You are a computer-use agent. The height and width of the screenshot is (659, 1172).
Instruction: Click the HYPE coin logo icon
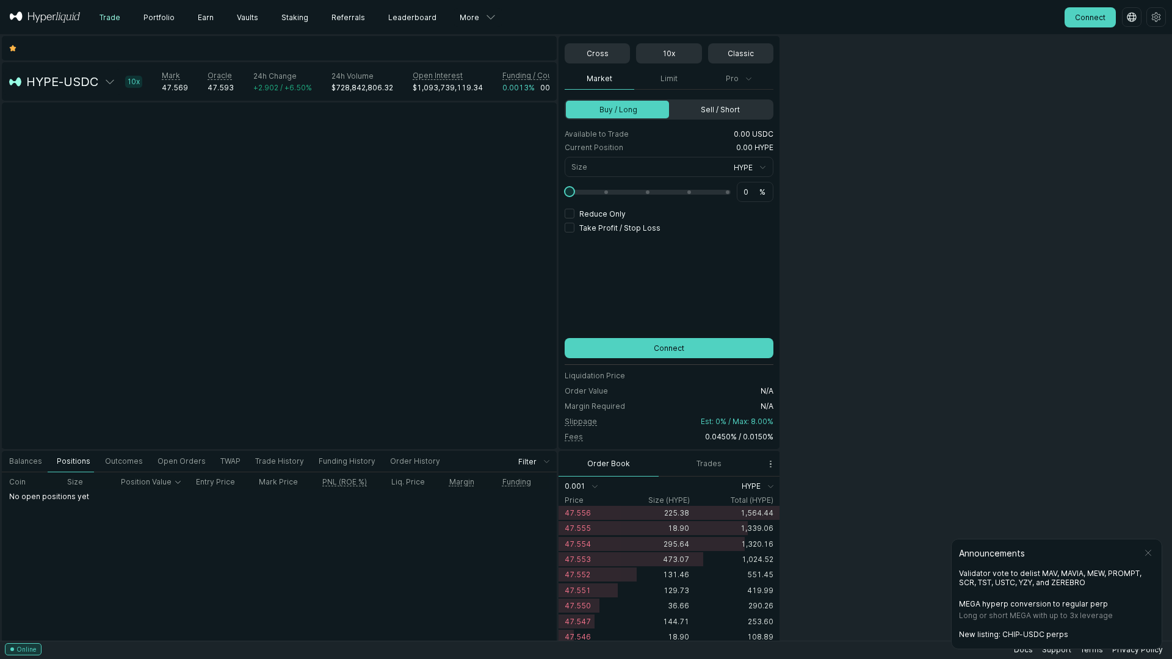pyautogui.click(x=15, y=82)
